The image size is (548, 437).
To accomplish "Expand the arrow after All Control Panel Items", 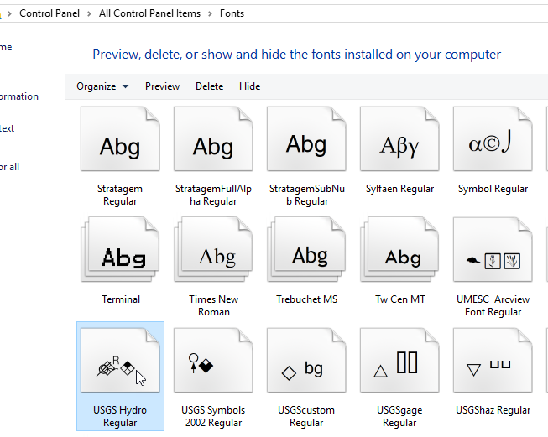I will 210,13.
